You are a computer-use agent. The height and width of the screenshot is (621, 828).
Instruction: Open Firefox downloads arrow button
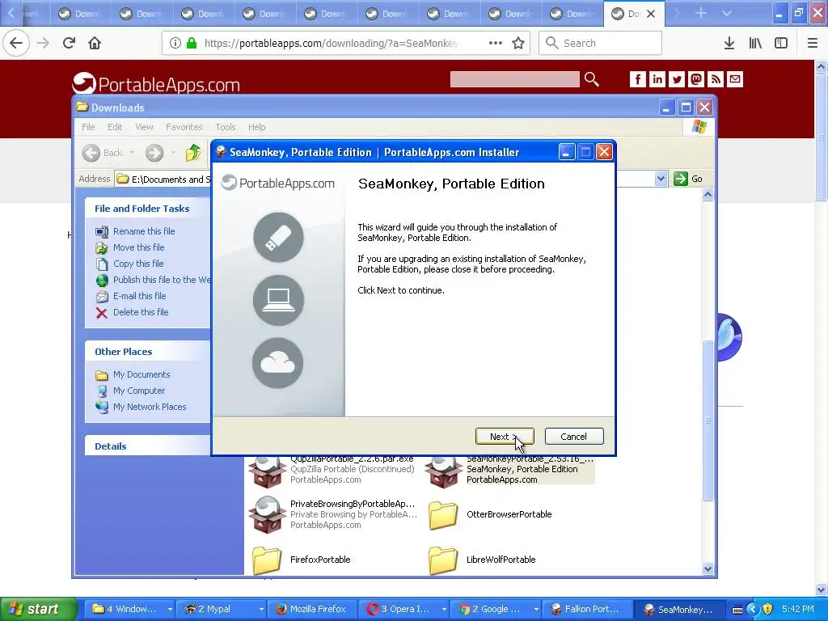coord(729,43)
